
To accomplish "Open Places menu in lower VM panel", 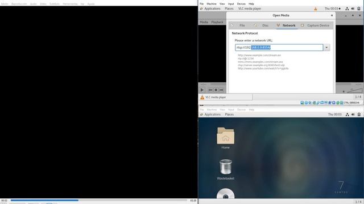I will (x=229, y=114).
